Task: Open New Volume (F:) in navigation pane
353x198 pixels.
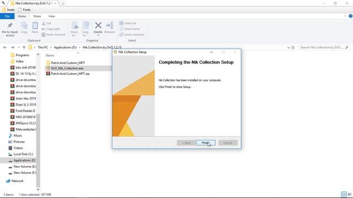Action: [x=22, y=173]
